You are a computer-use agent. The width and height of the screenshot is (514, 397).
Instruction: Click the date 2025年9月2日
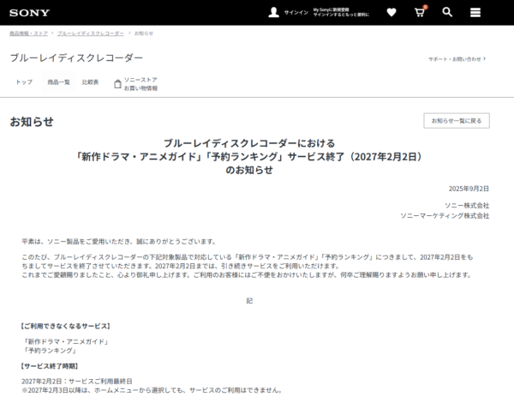click(469, 189)
